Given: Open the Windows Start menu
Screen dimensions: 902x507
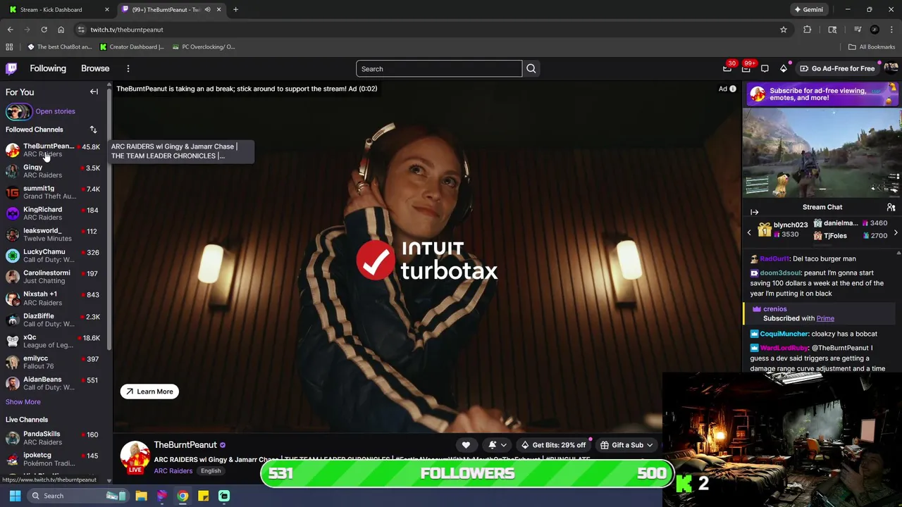Looking at the screenshot, I should pyautogui.click(x=15, y=496).
